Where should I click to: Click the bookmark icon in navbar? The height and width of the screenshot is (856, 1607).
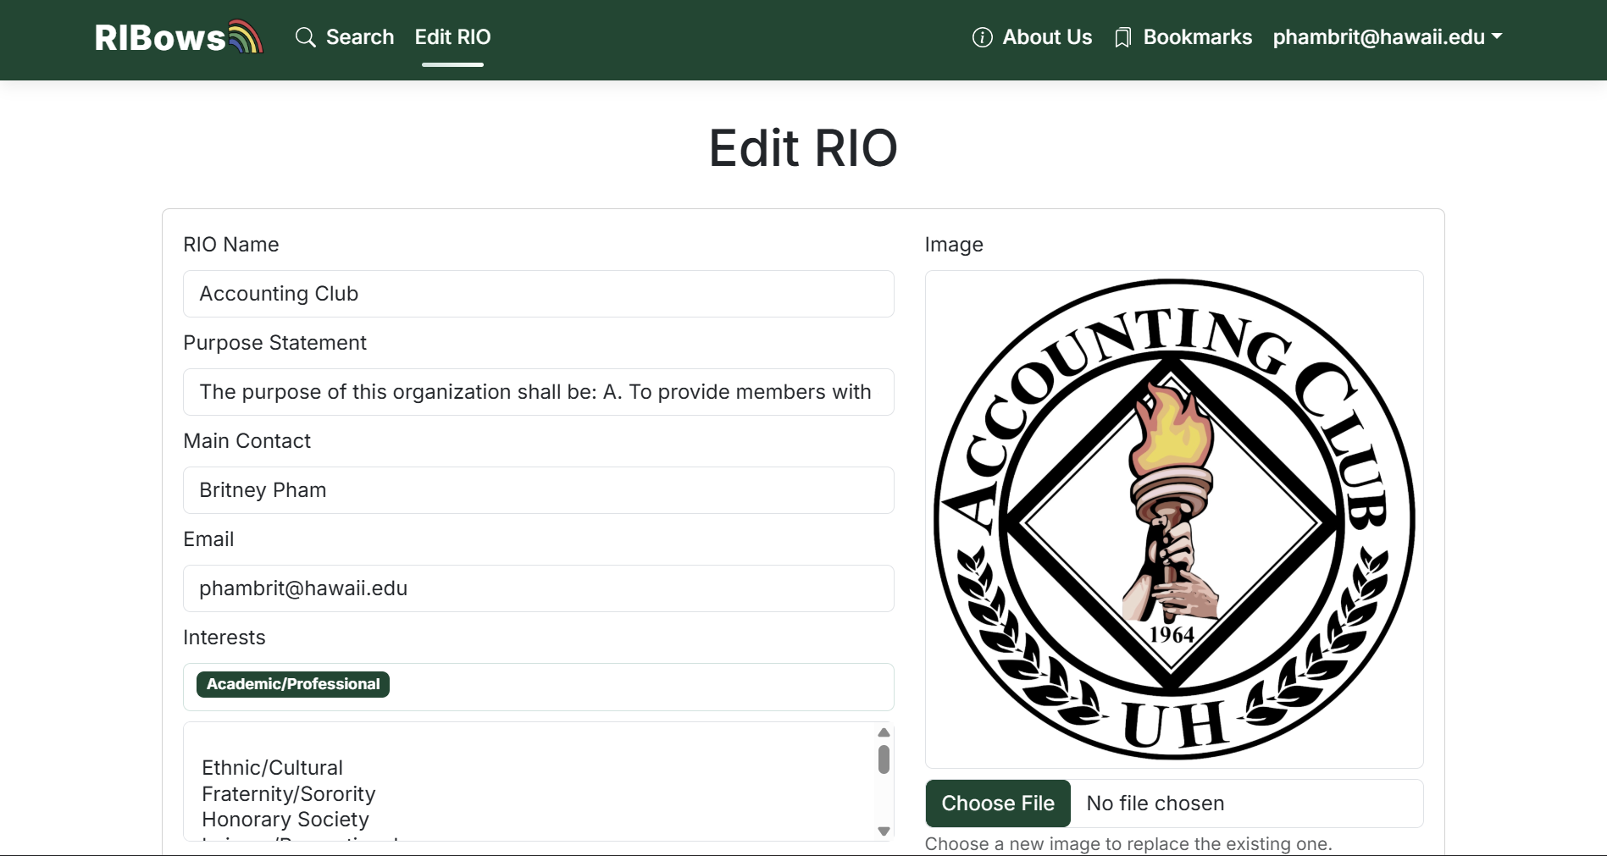pos(1122,37)
